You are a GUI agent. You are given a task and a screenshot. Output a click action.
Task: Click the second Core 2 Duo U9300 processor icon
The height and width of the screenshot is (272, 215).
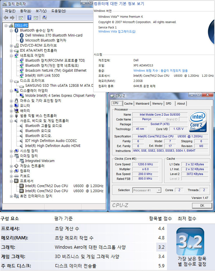pyautogui.click(x=21, y=191)
